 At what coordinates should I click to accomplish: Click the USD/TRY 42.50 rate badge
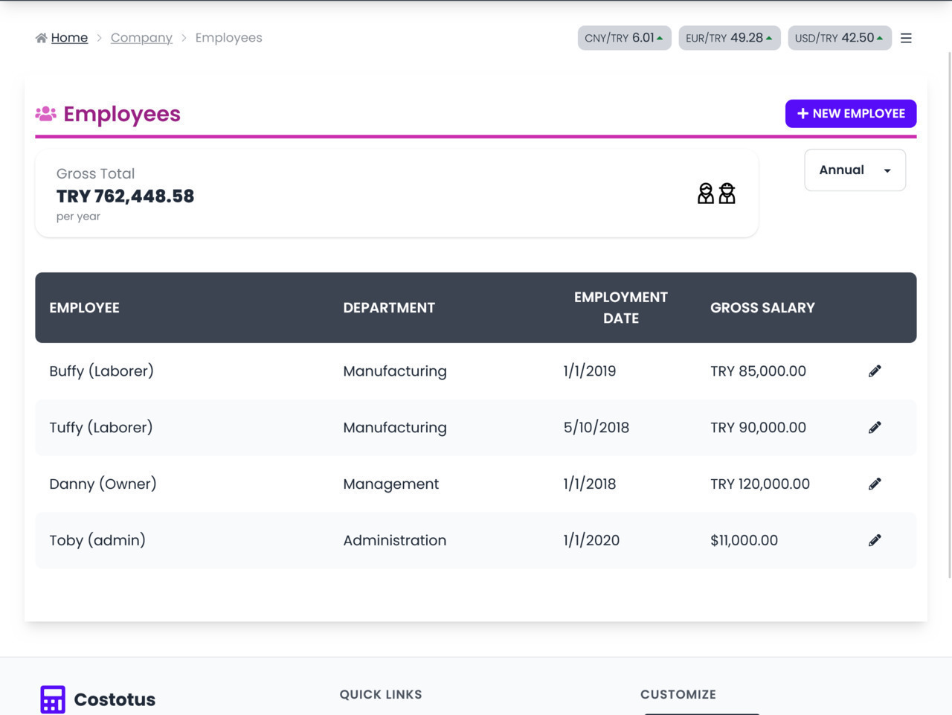coord(839,38)
